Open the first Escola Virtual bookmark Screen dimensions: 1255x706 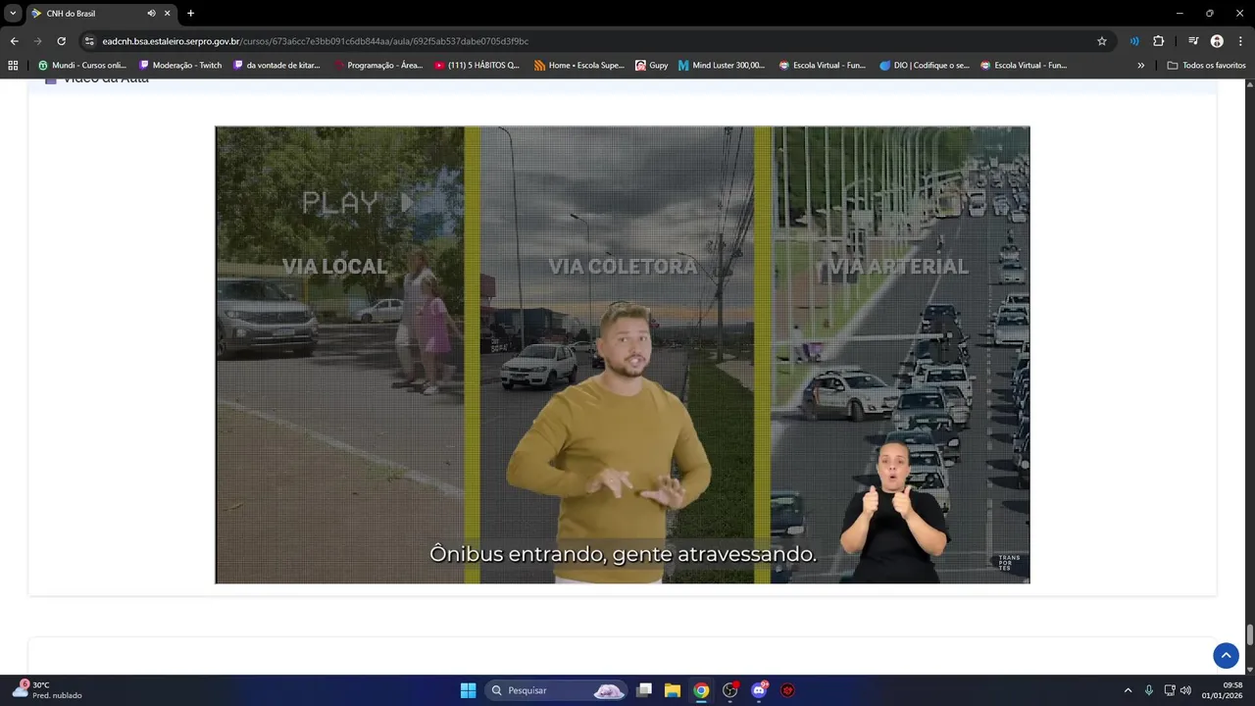click(x=822, y=65)
